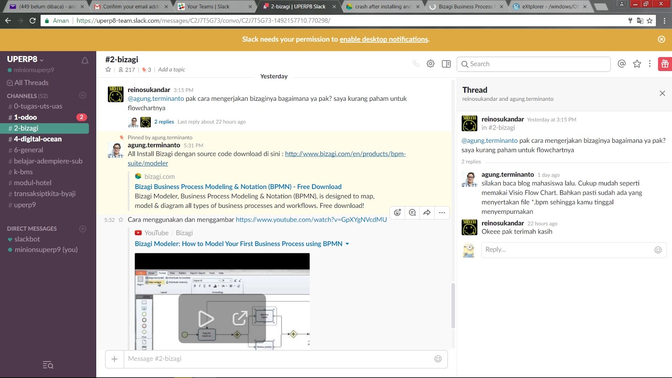This screenshot has height=378, width=672.
Task: Open the Bizagi Modeler video title link
Action: click(239, 244)
